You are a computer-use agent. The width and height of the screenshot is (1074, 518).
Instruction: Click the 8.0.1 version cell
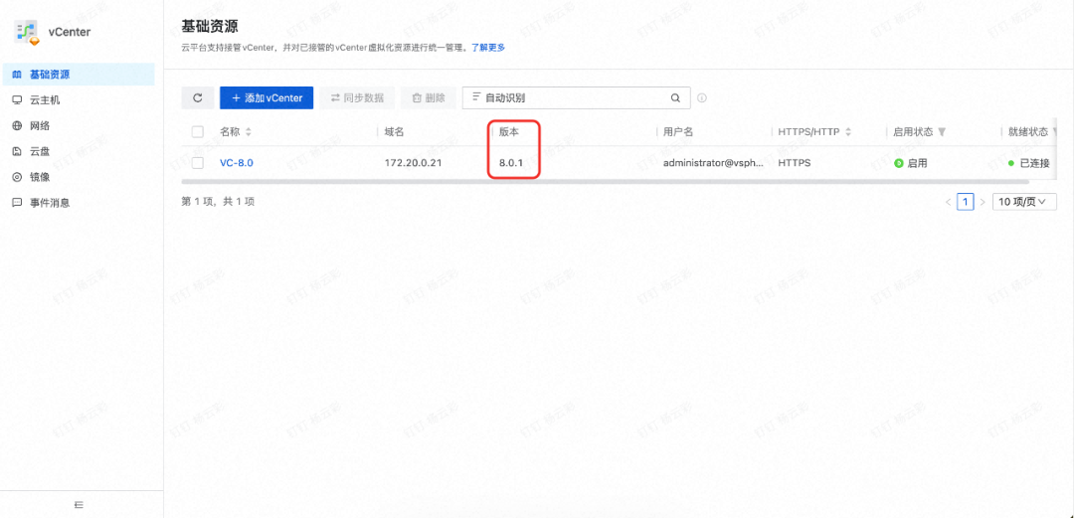point(512,163)
